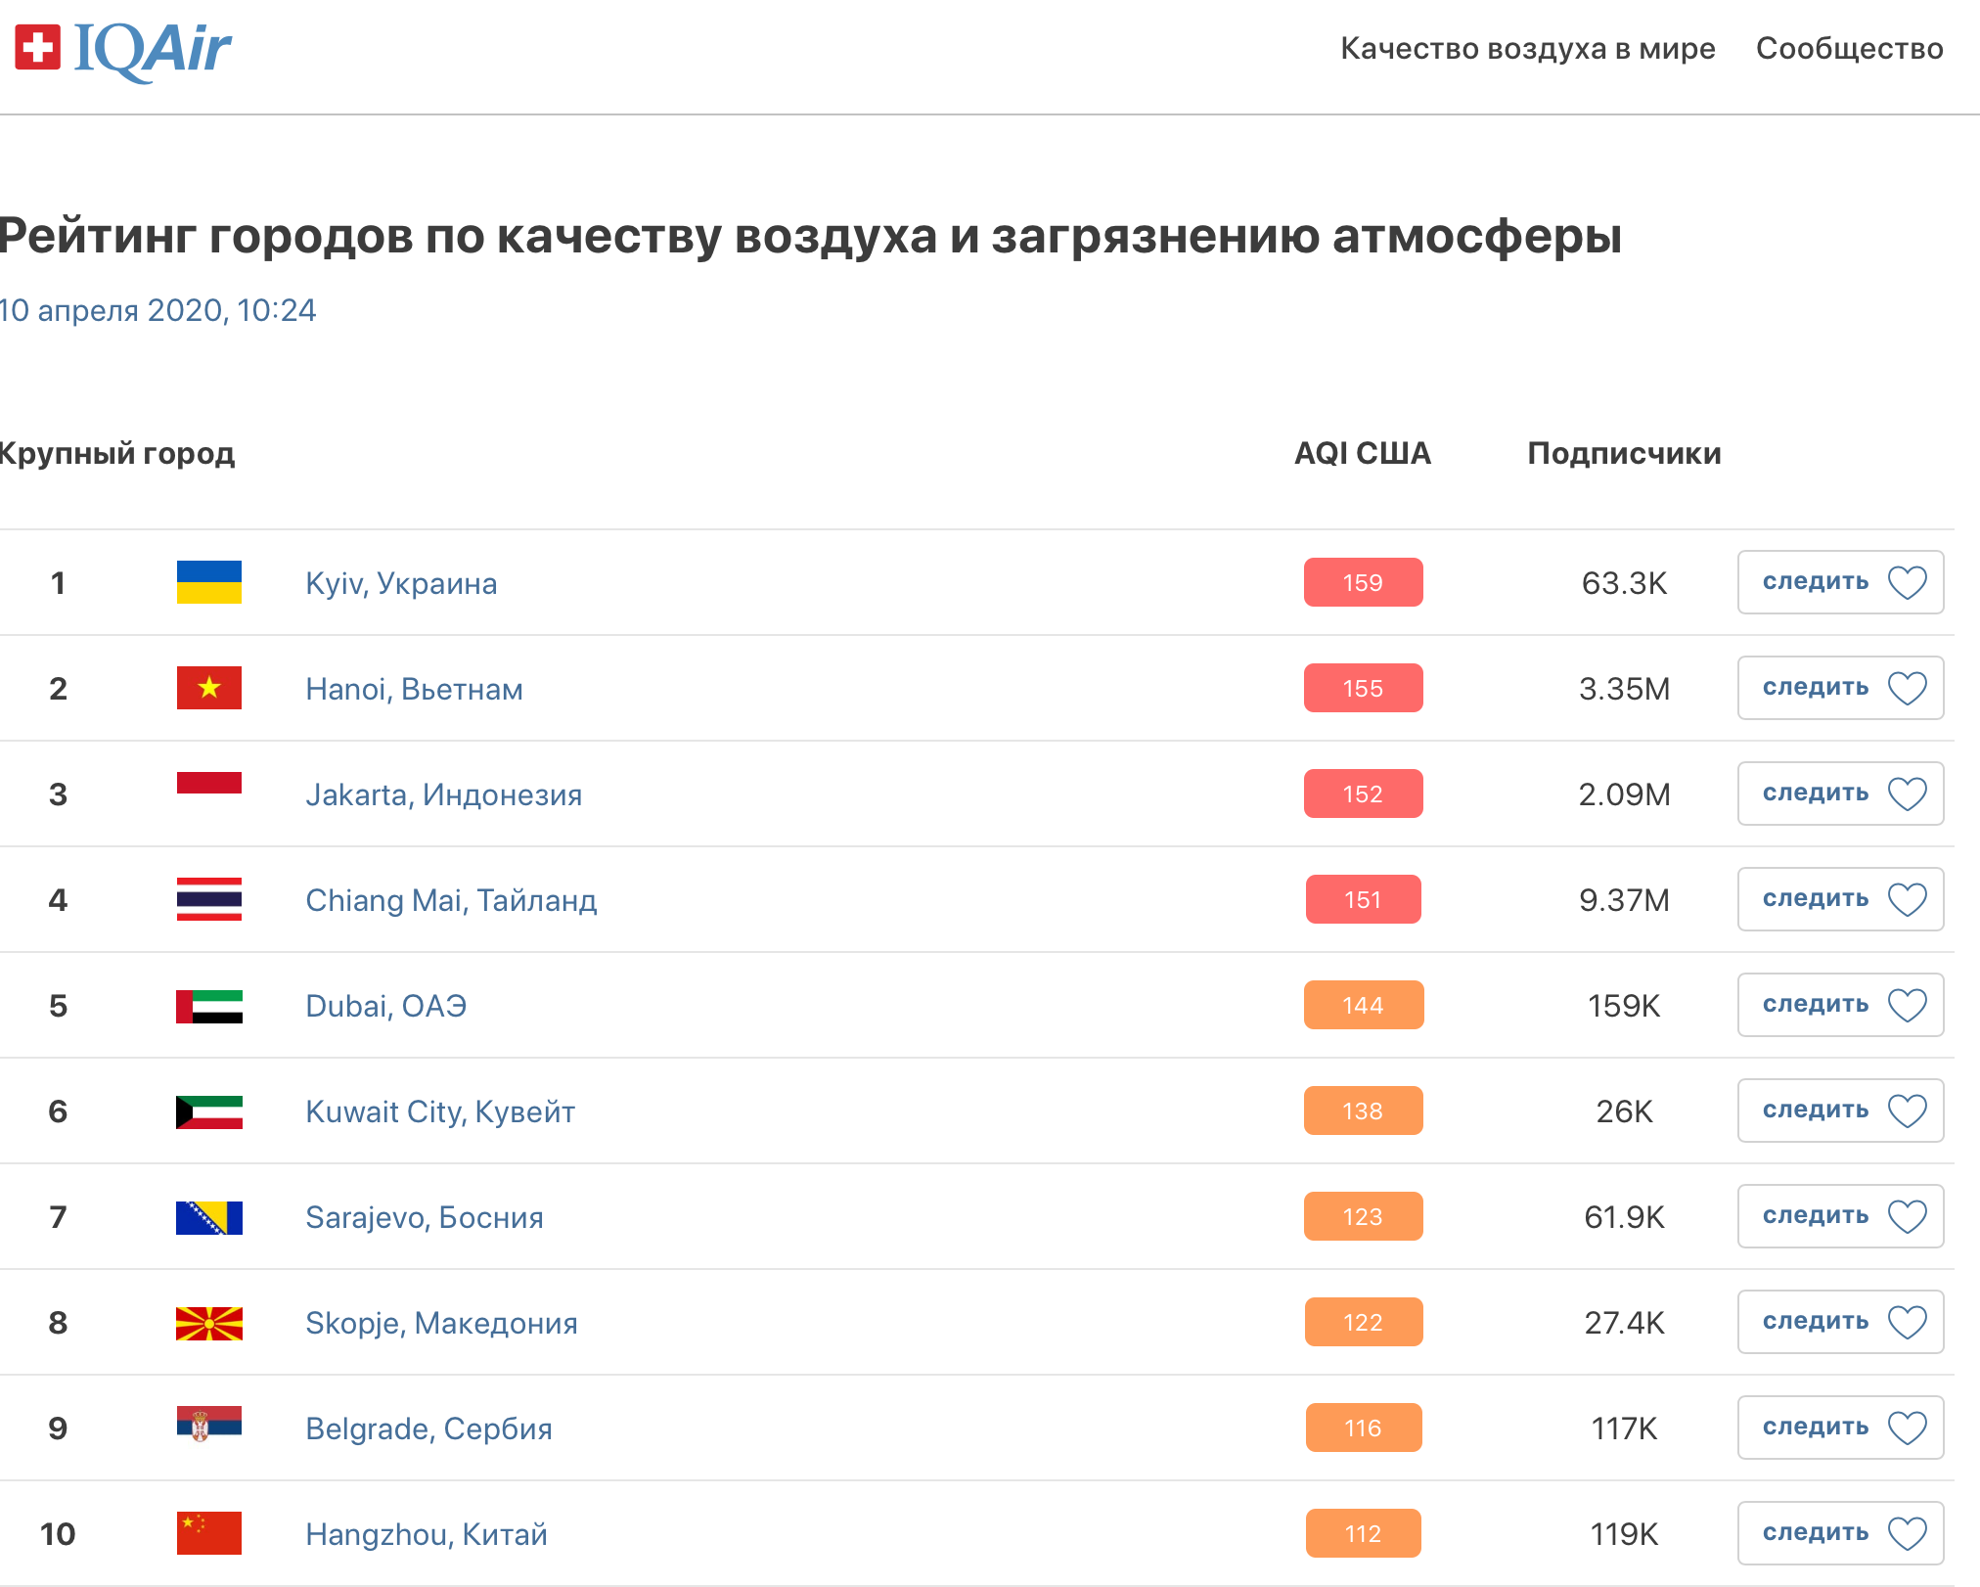Click the Thailand flag icon
Image resolution: width=1980 pixels, height=1587 pixels.
pyautogui.click(x=208, y=899)
